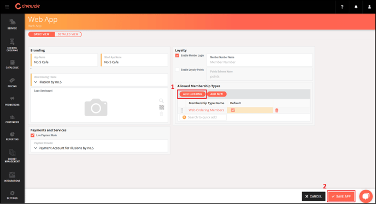Image resolution: width=376 pixels, height=204 pixels.
Task: Click the Chewzie logo
Action: click(27, 6)
